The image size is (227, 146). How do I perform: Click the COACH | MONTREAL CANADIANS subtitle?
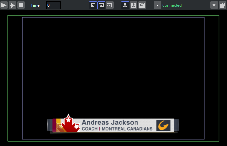coord(117,129)
